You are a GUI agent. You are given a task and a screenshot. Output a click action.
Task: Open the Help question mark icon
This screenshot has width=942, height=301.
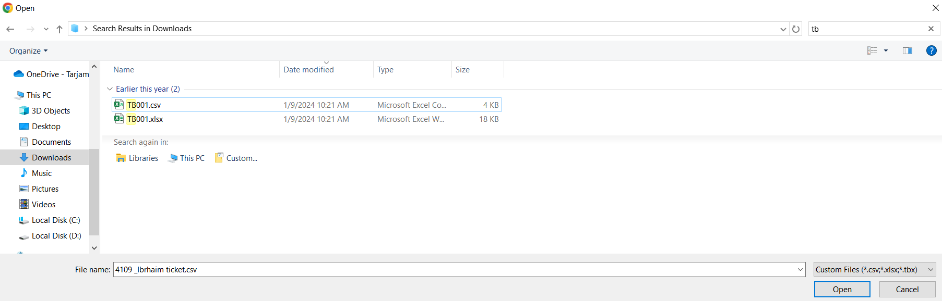click(x=931, y=51)
